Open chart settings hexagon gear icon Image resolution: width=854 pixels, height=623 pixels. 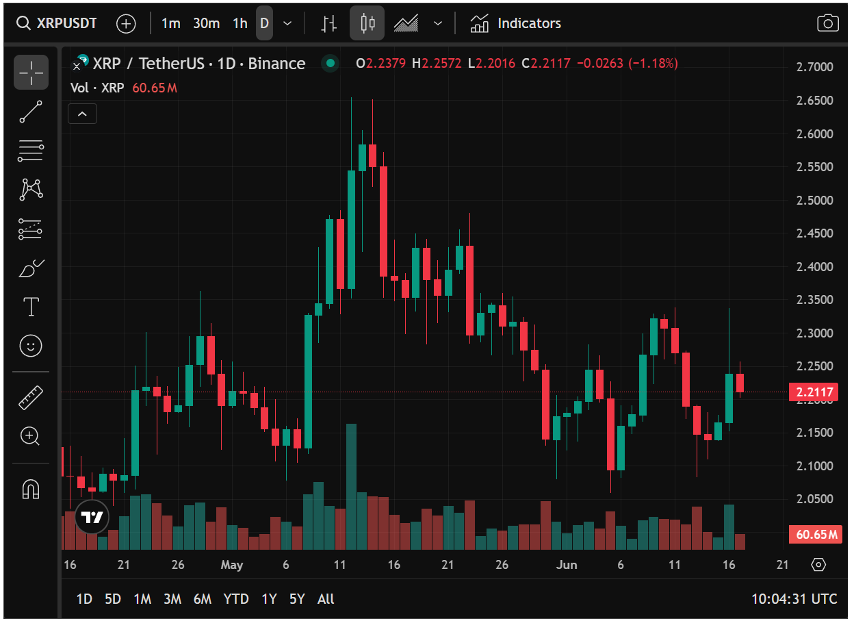[818, 565]
